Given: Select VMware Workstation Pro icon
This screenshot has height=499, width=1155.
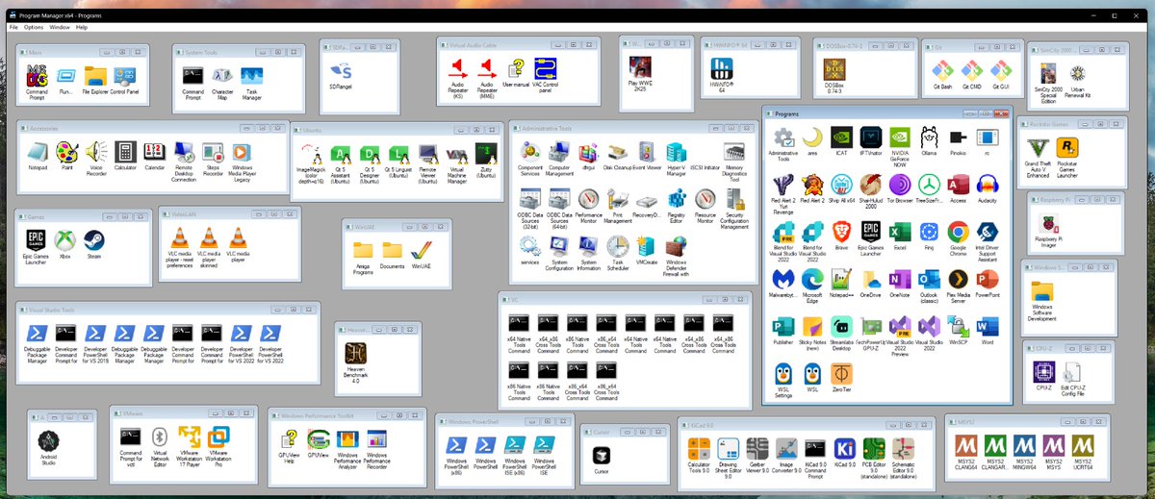Looking at the screenshot, I should coord(218,436).
